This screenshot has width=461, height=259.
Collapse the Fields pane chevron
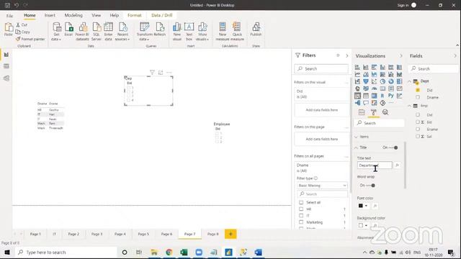[455, 56]
